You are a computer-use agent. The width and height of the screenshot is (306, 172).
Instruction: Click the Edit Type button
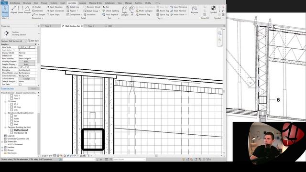tap(33, 41)
